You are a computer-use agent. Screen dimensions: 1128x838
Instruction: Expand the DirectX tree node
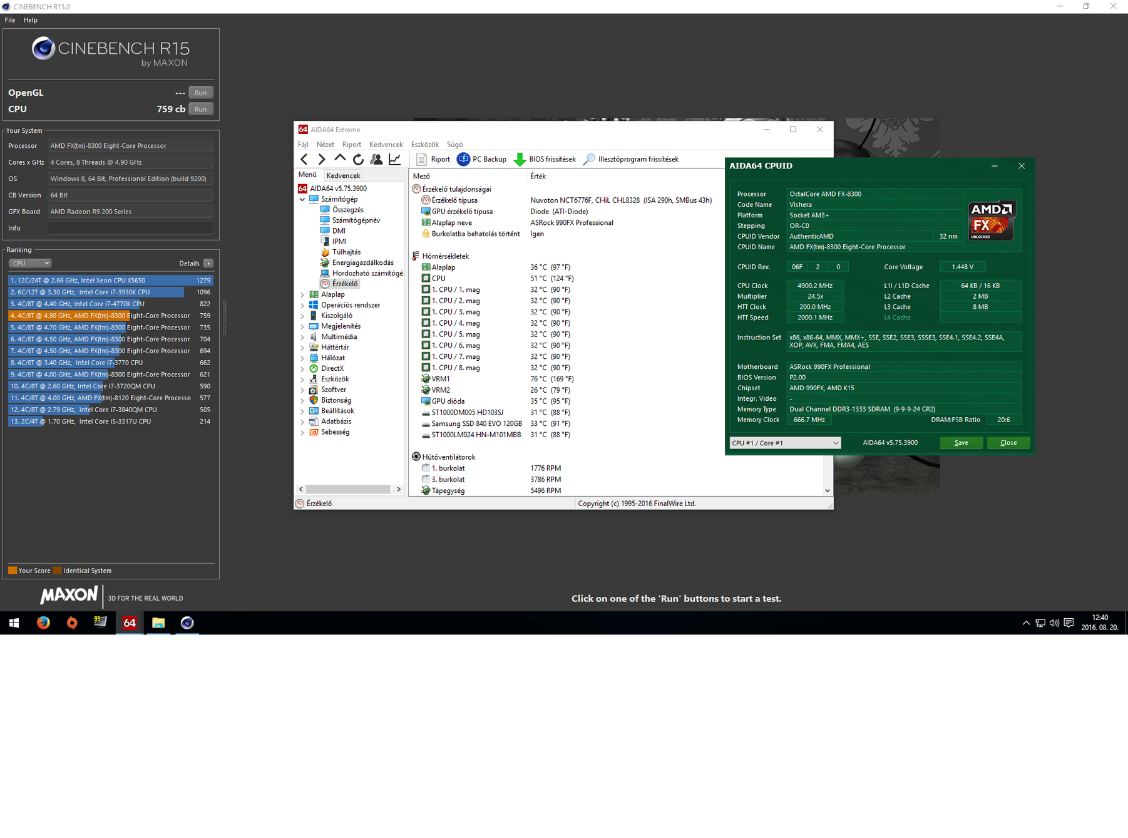point(302,368)
